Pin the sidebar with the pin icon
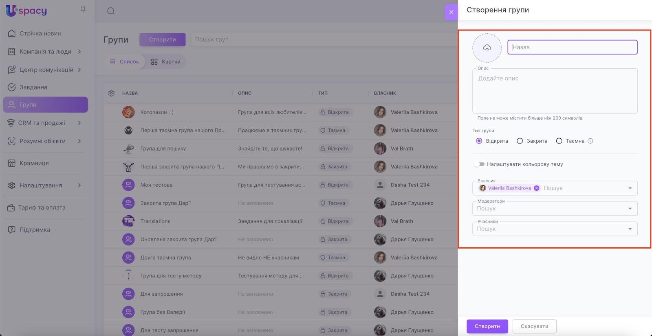This screenshot has height=336, width=652. point(83,10)
